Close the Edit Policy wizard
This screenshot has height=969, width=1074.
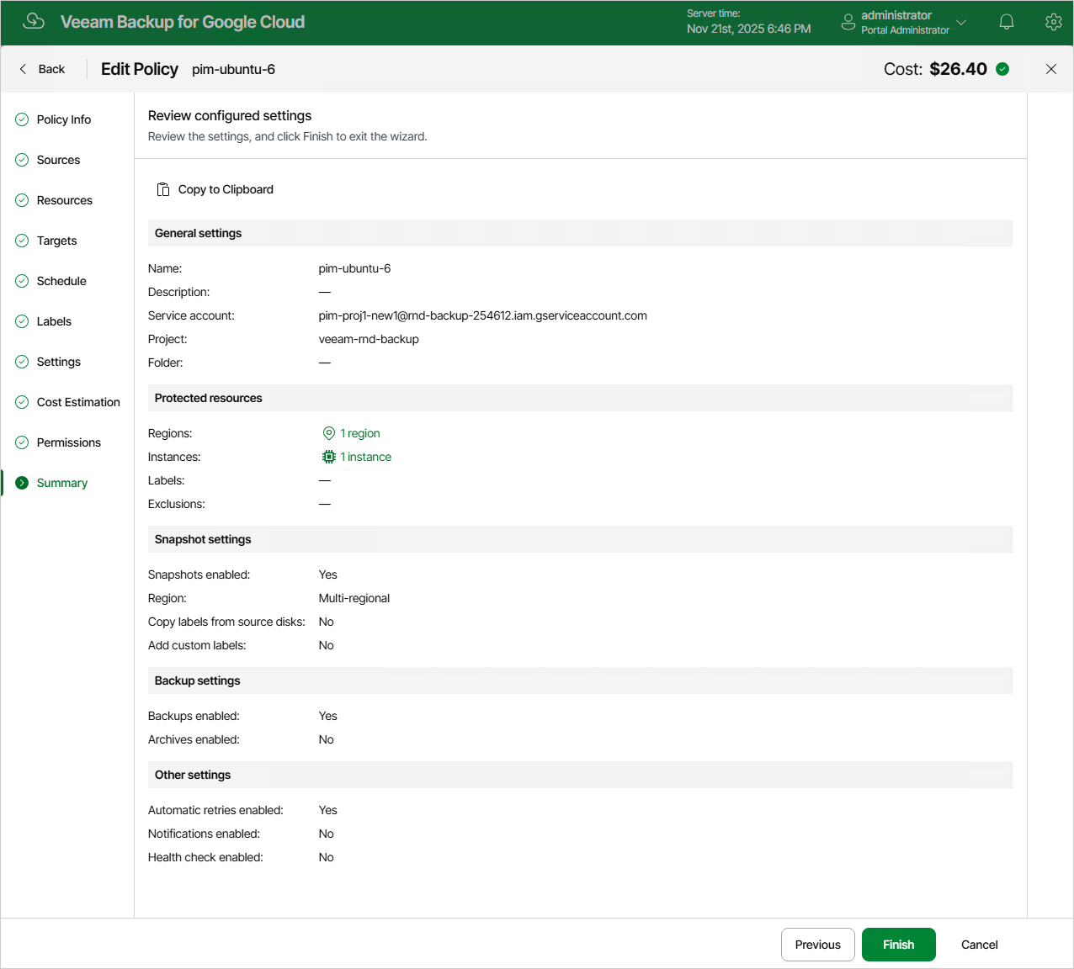(x=1051, y=69)
